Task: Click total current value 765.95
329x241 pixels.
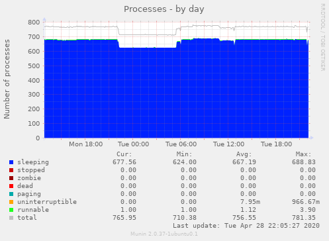Action: [124, 218]
